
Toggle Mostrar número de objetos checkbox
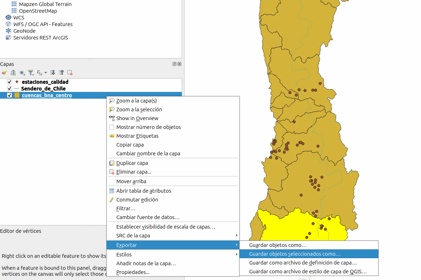coord(112,127)
